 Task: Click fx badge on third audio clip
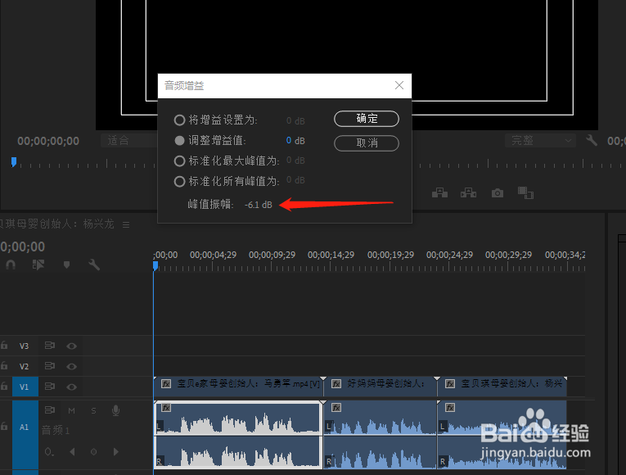[x=450, y=408]
